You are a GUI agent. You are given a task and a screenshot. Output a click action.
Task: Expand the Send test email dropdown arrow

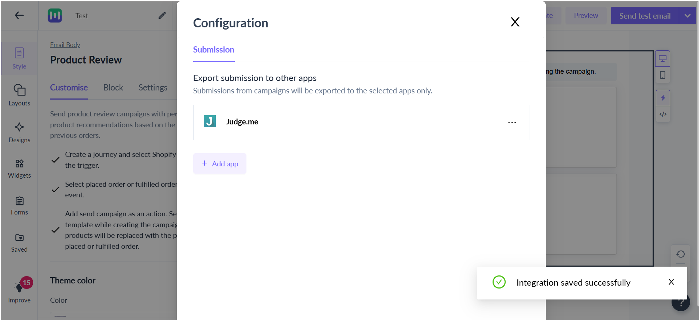(688, 16)
